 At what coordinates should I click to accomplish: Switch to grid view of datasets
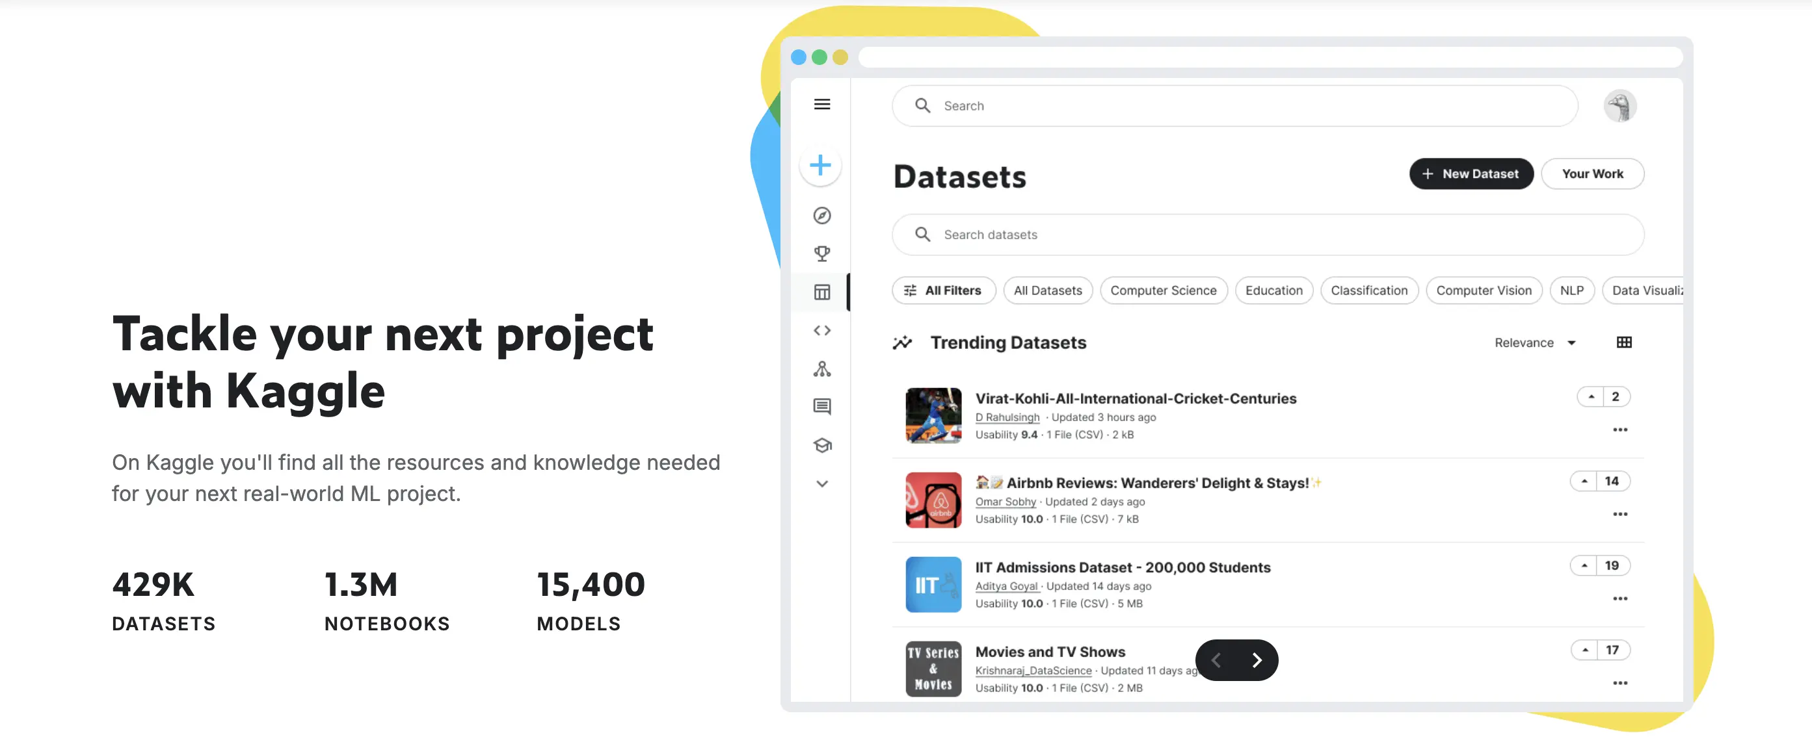1625,342
